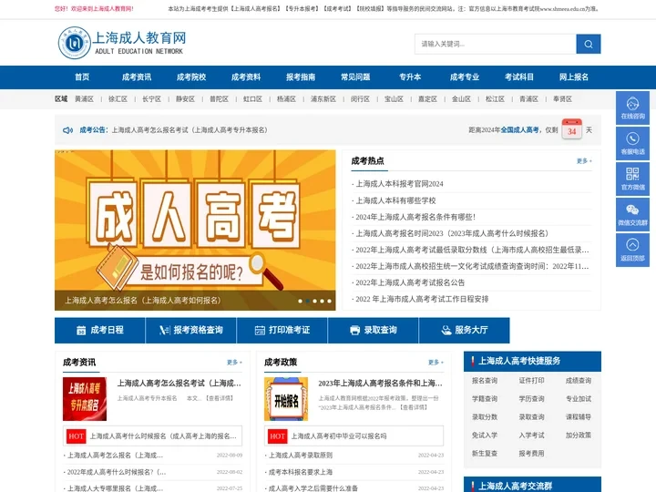Open 成考日程 calendar shortcut
The height and width of the screenshot is (492, 656).
click(100, 330)
